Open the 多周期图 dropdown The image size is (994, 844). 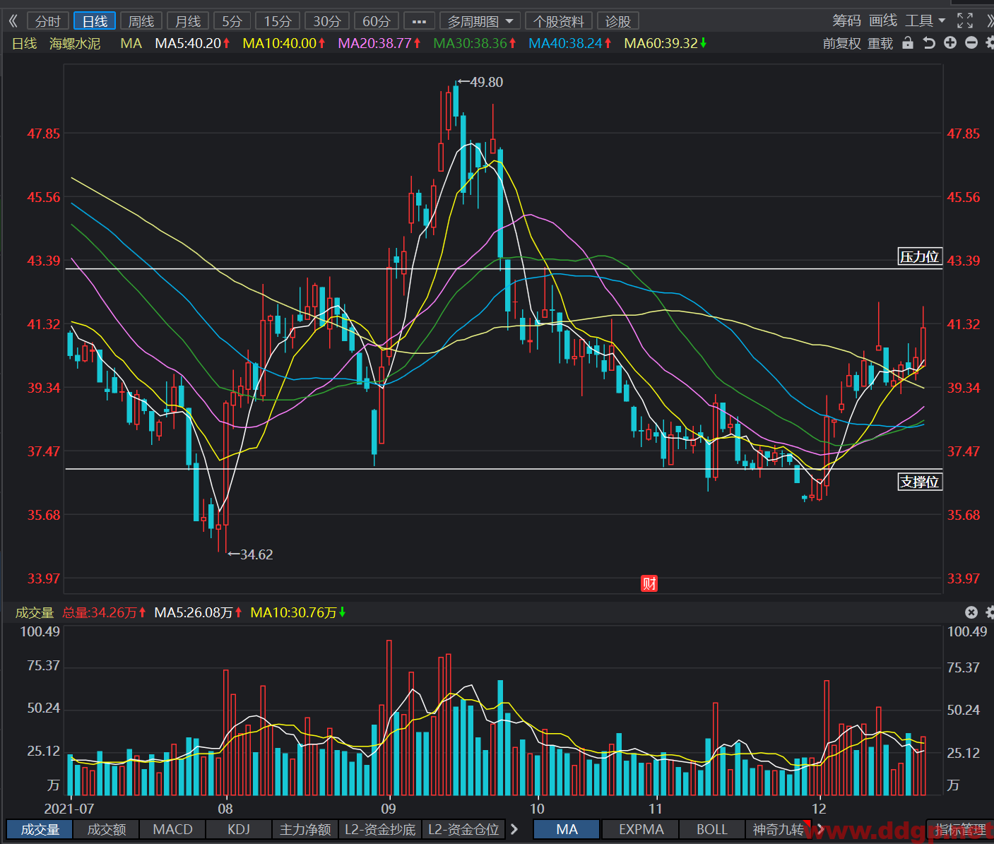[480, 21]
